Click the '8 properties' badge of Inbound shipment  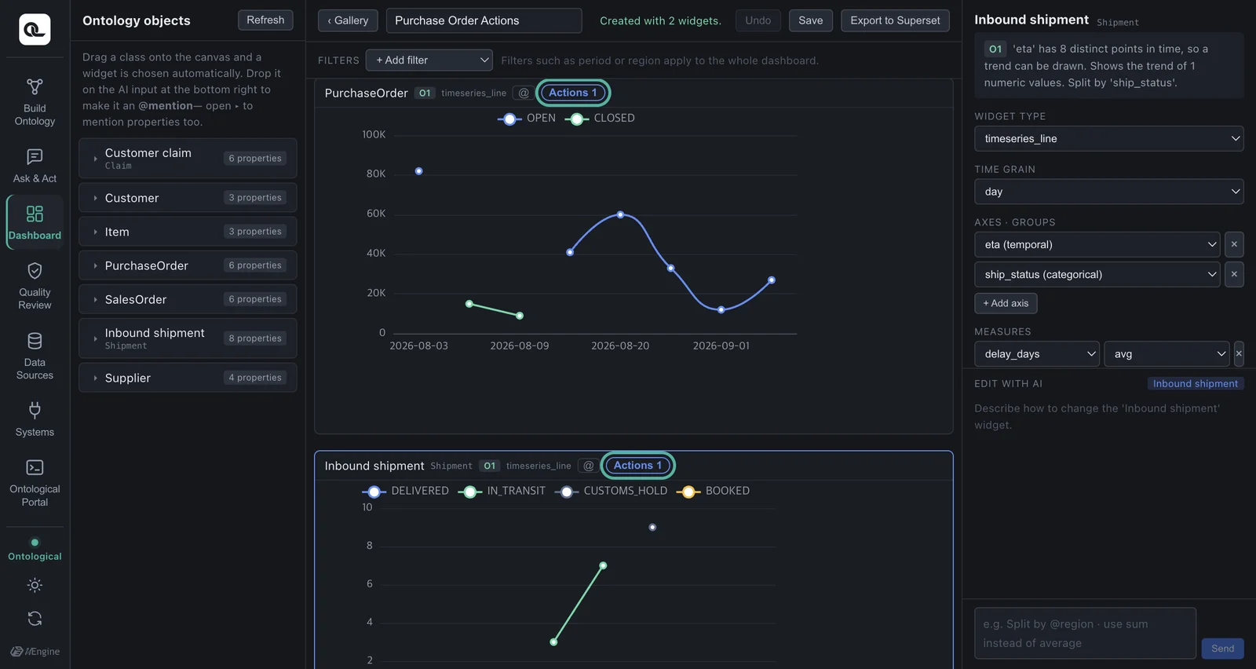255,338
